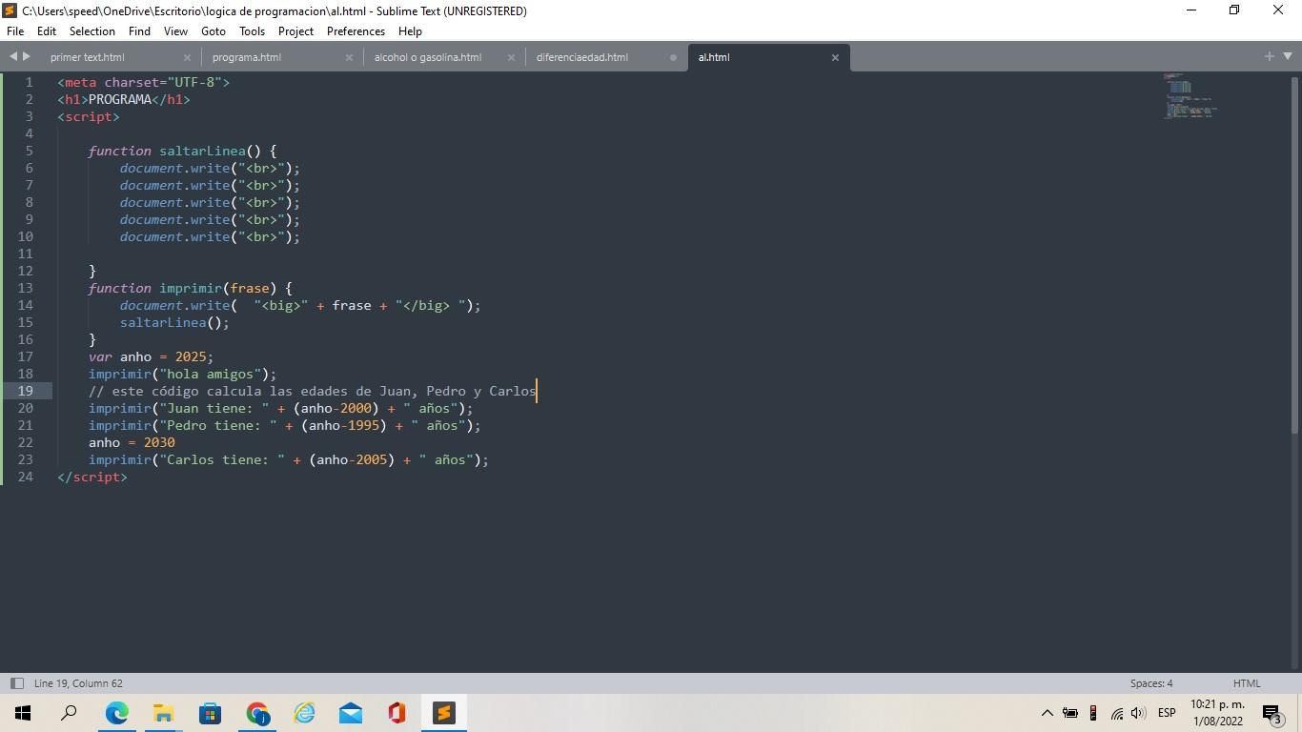Click the minimap code preview
1302x732 pixels.
pyautogui.click(x=1190, y=95)
